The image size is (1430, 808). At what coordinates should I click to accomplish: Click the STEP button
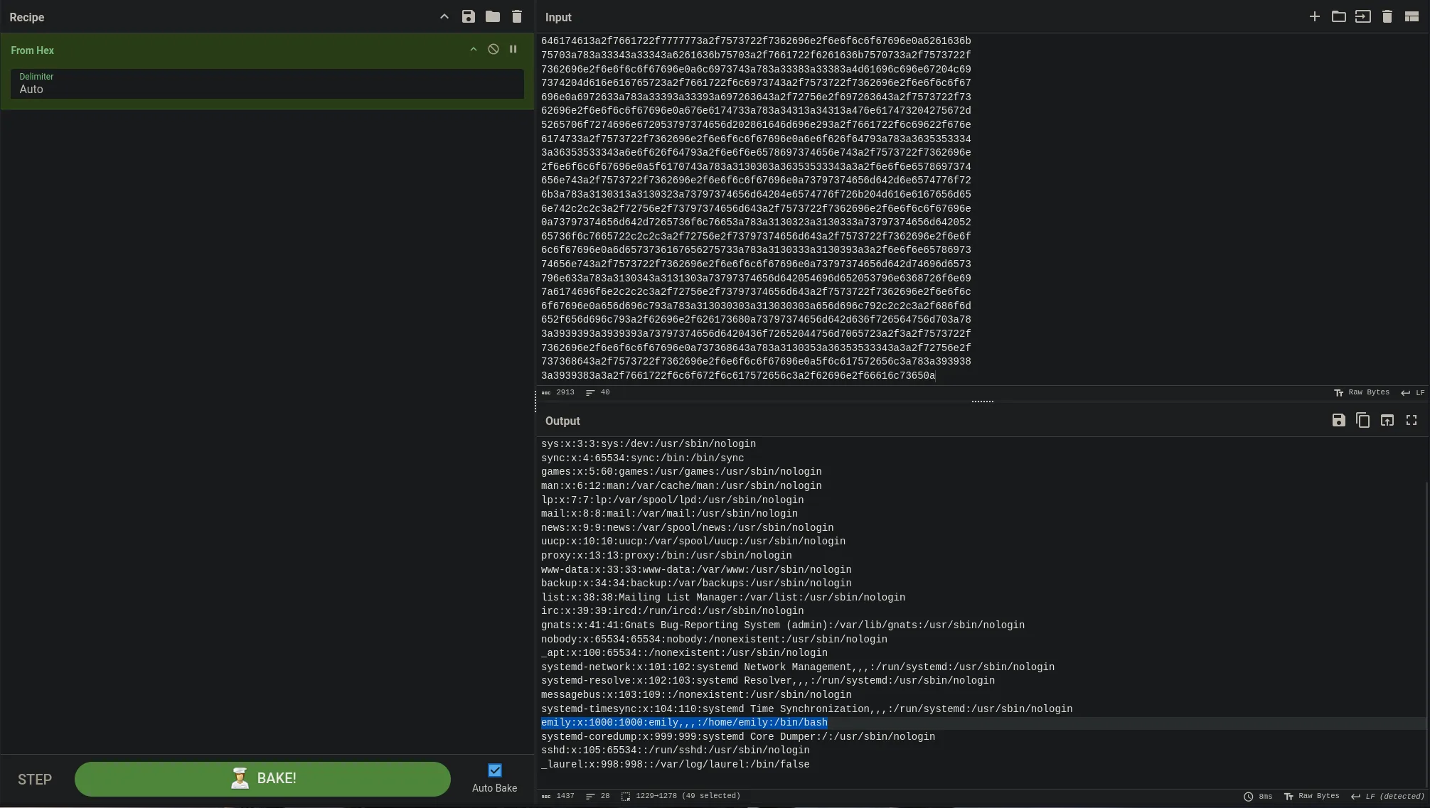click(x=35, y=780)
